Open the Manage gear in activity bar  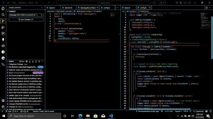[3, 107]
